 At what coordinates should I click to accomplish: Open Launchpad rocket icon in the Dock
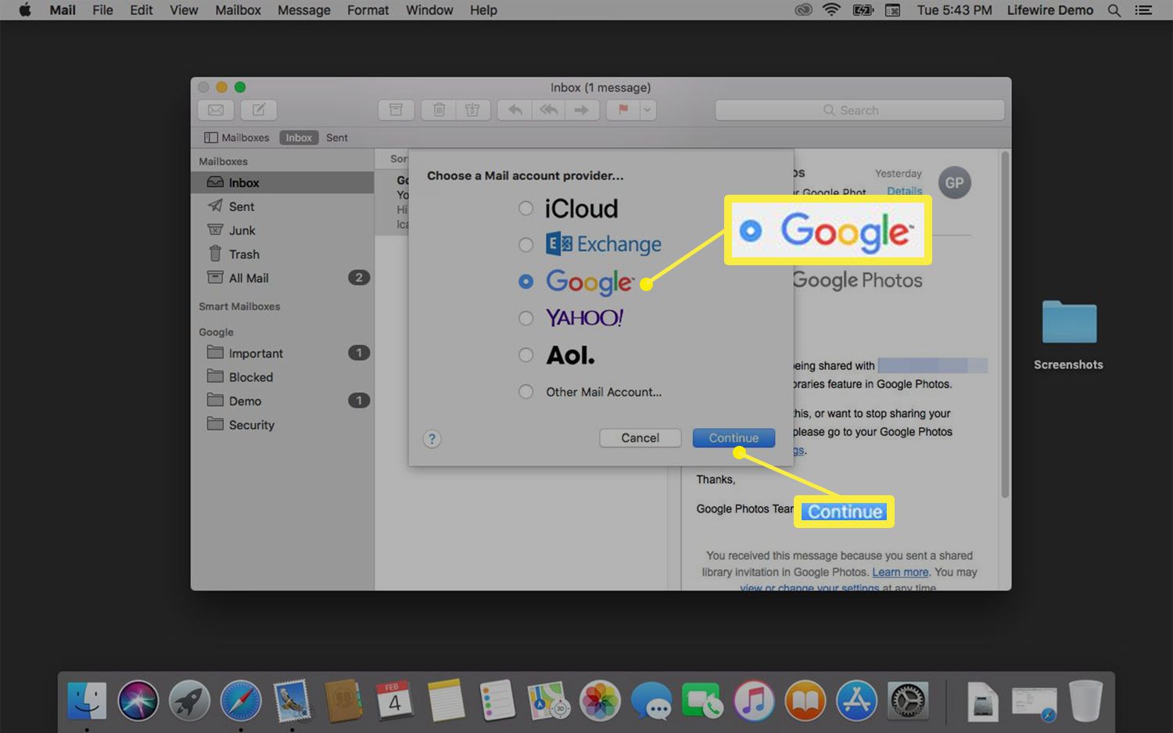(x=189, y=700)
